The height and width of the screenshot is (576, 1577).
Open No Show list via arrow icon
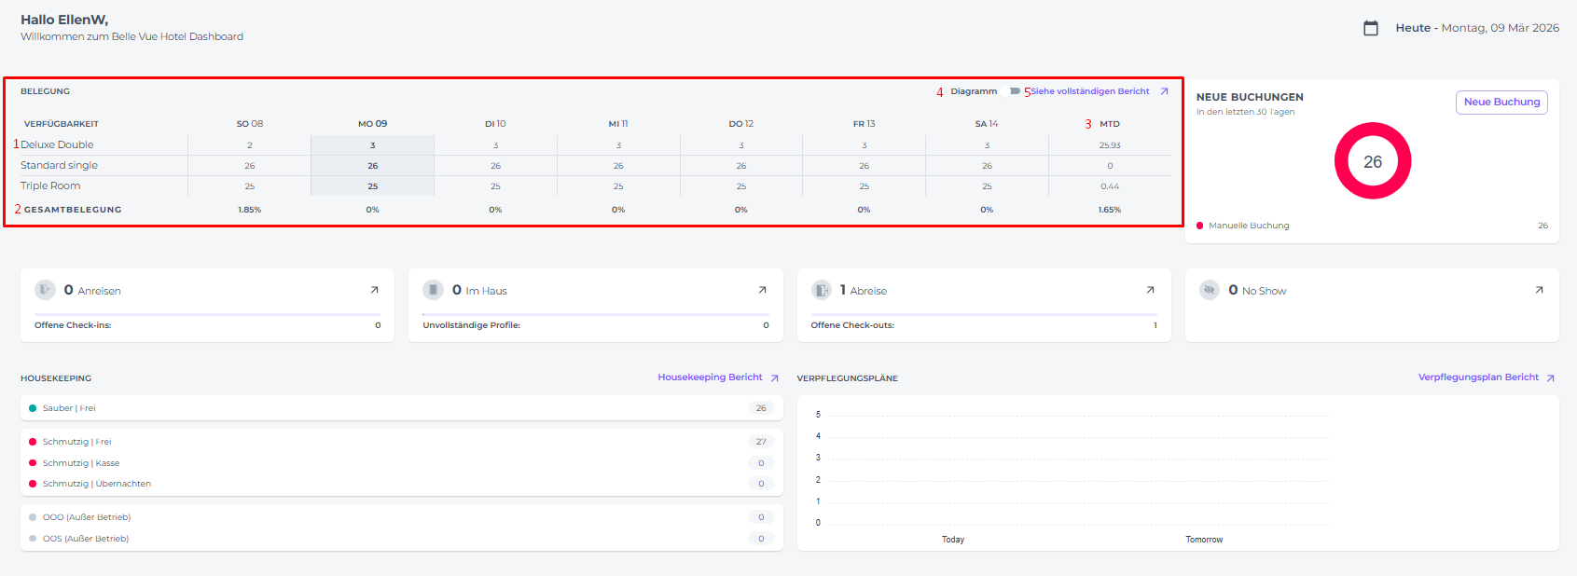(1538, 290)
